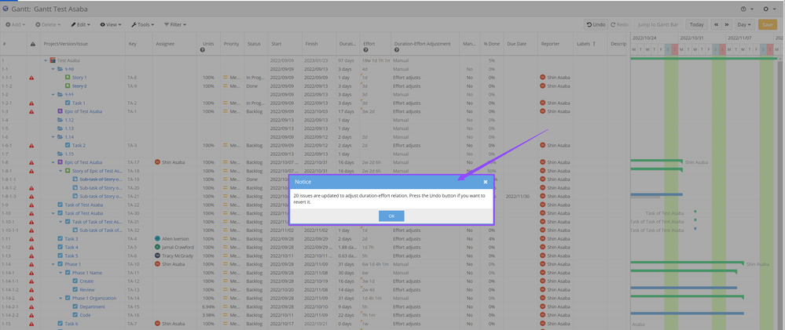Open the Filter menu
Screen dimensions: 785x330
[175, 24]
